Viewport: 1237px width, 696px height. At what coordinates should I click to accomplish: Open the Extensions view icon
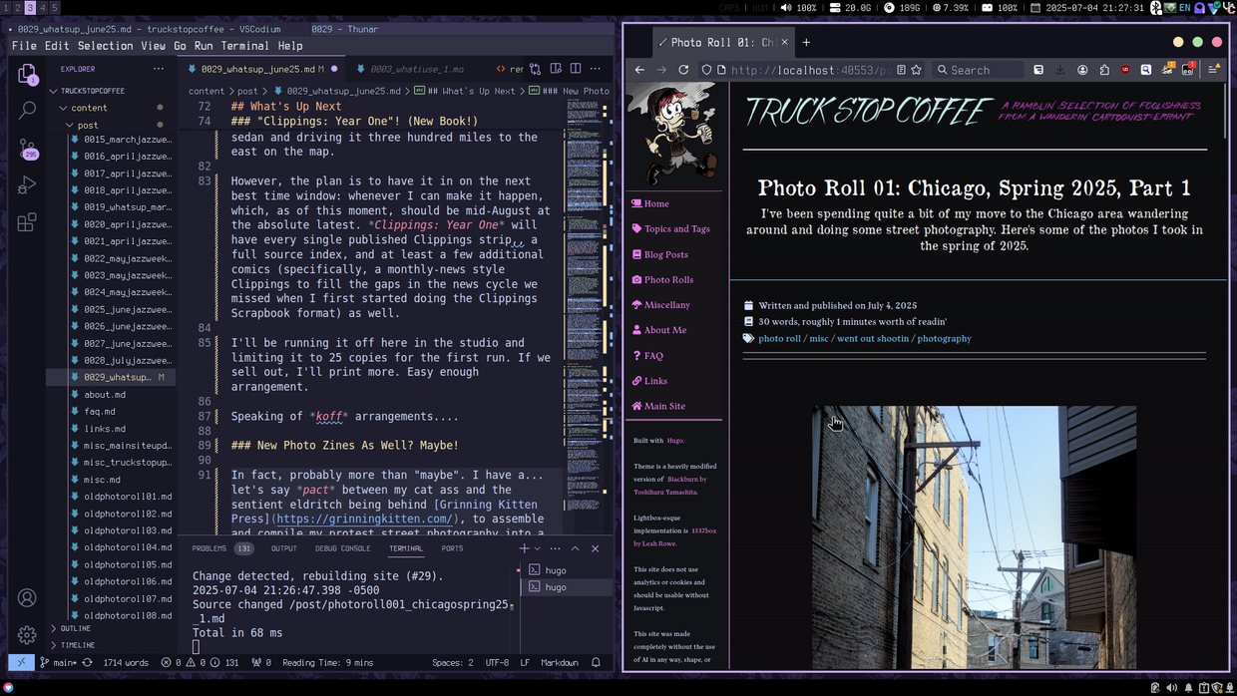[27, 222]
